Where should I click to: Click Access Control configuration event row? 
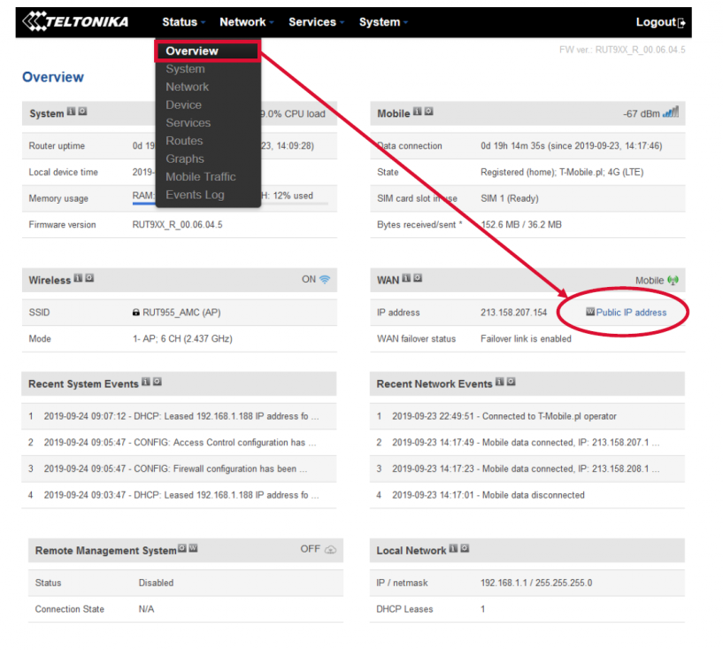coord(179,443)
